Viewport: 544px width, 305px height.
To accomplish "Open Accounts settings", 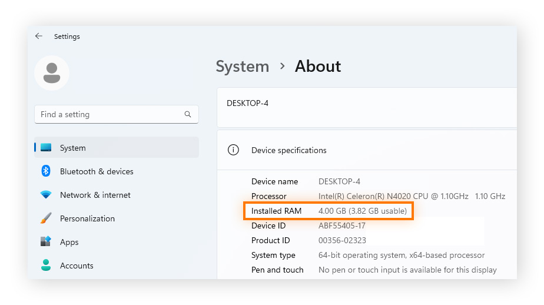I will pos(117,266).
